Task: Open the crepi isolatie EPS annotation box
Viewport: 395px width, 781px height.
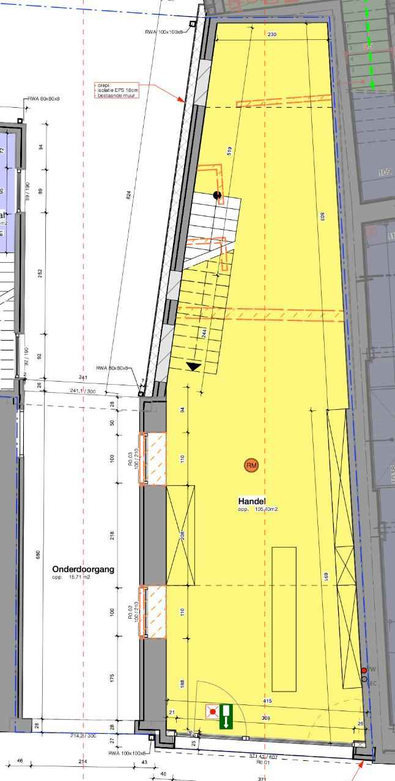Action: pyautogui.click(x=118, y=90)
